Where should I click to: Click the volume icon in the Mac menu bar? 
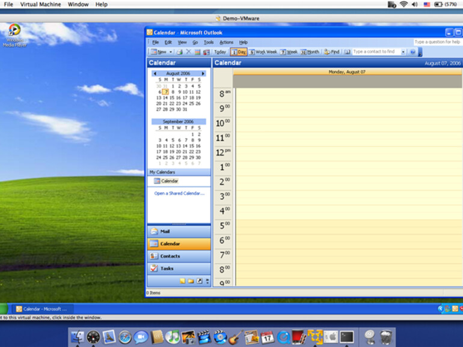414,4
